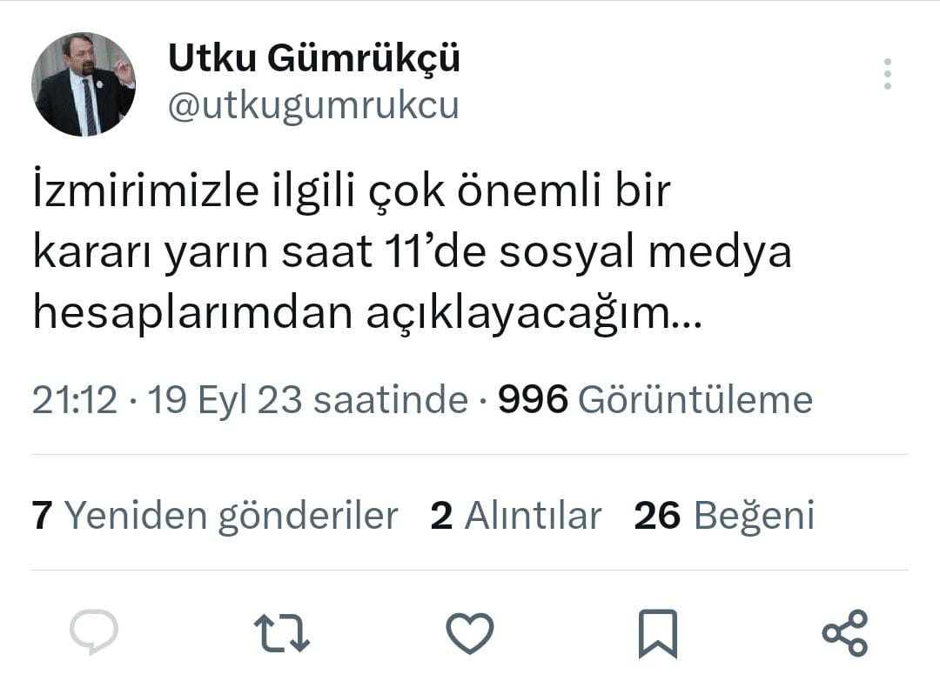
Task: Open the 2 Alıntılar quotes list
Action: [516, 515]
